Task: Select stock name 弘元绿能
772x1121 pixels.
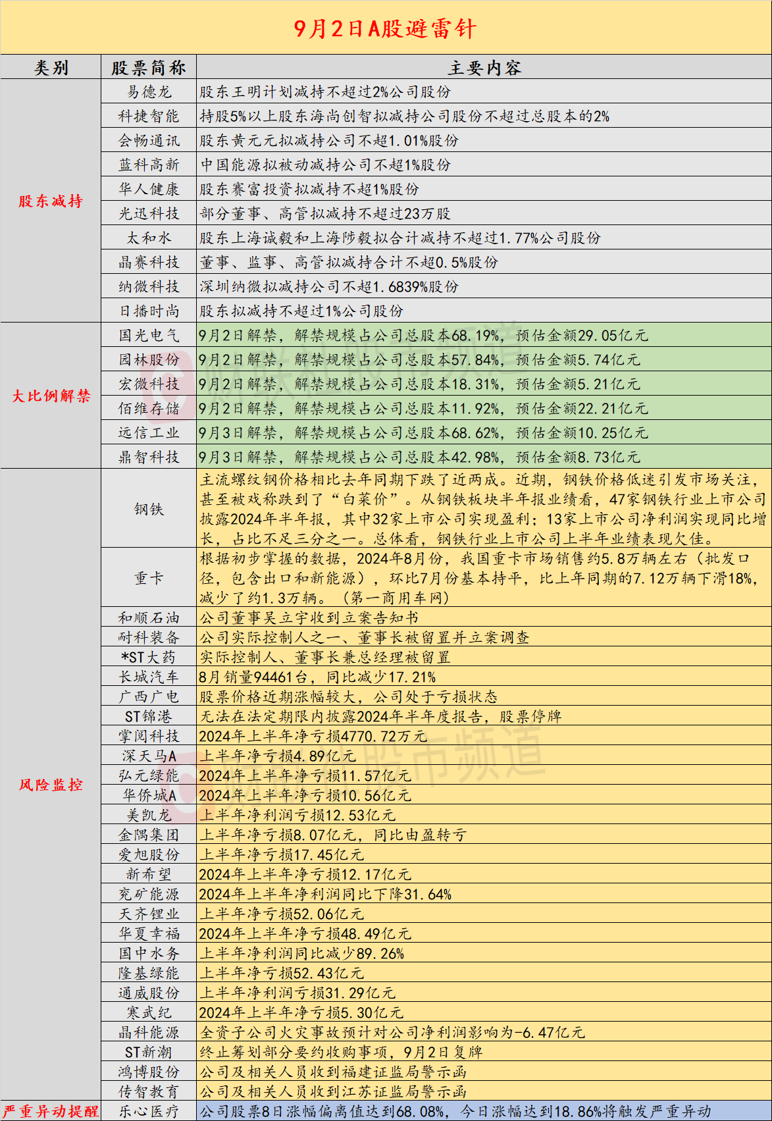Action: [x=149, y=776]
